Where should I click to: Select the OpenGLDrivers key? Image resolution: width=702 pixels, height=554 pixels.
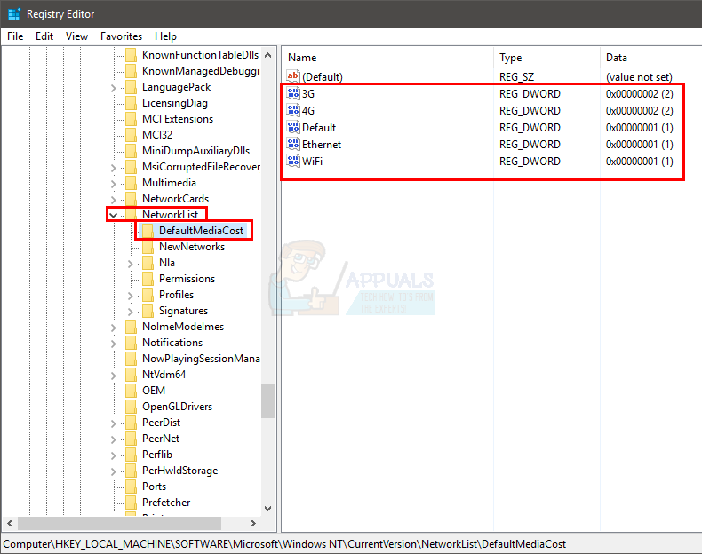coord(178,407)
